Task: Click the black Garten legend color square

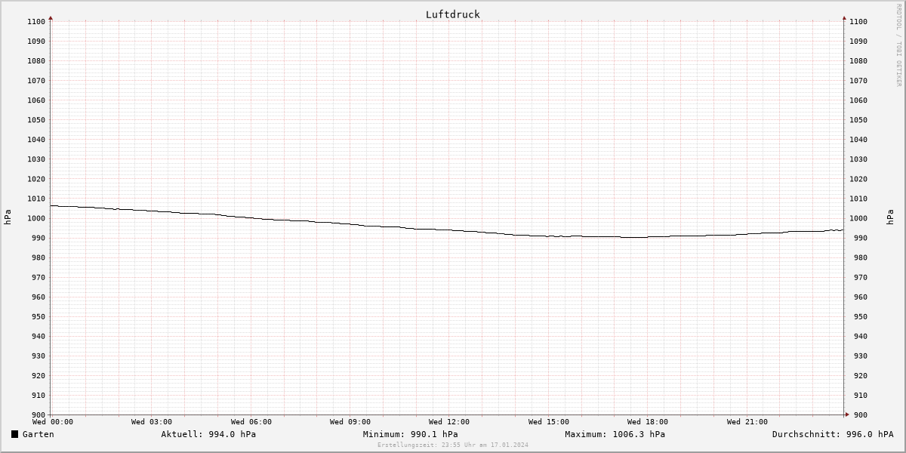Action: [15, 434]
